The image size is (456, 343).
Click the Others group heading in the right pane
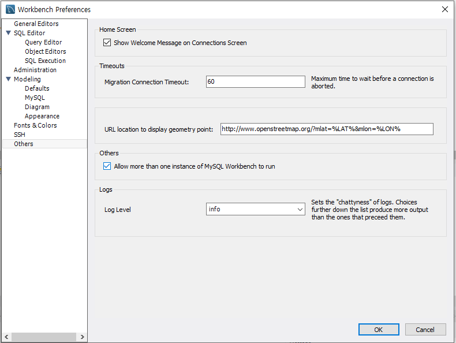pyautogui.click(x=109, y=154)
